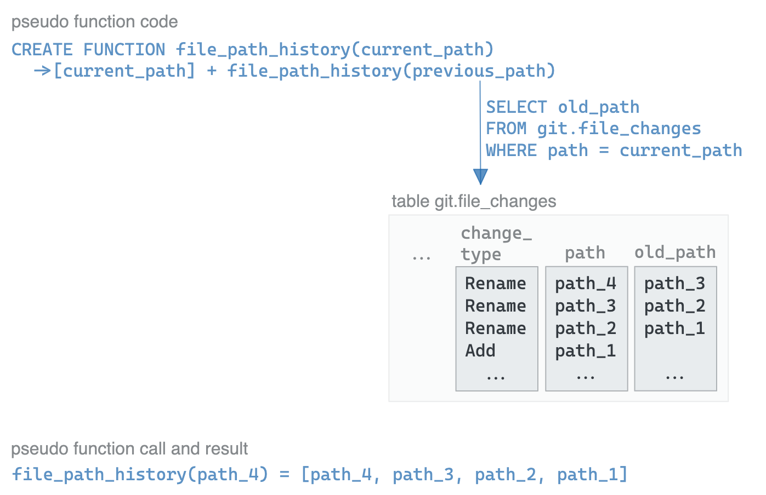This screenshot has height=495, width=766.
Task: Click path_1 in the table's old_path column
Action: pos(674,329)
